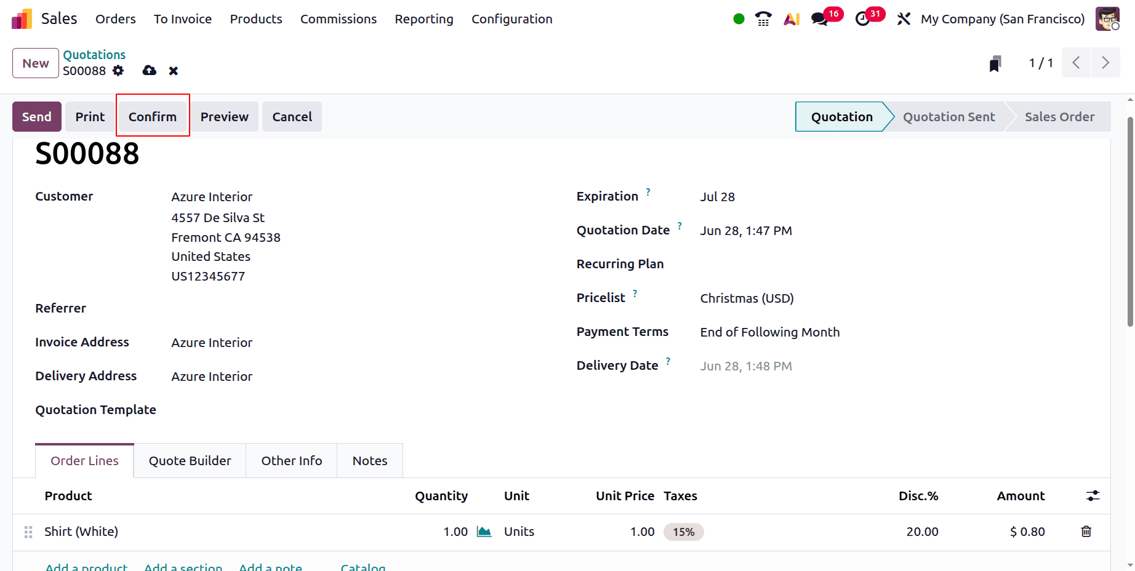This screenshot has height=571, width=1135.
Task: Open forecast chart icon for Shirt (White)
Action: 484,532
